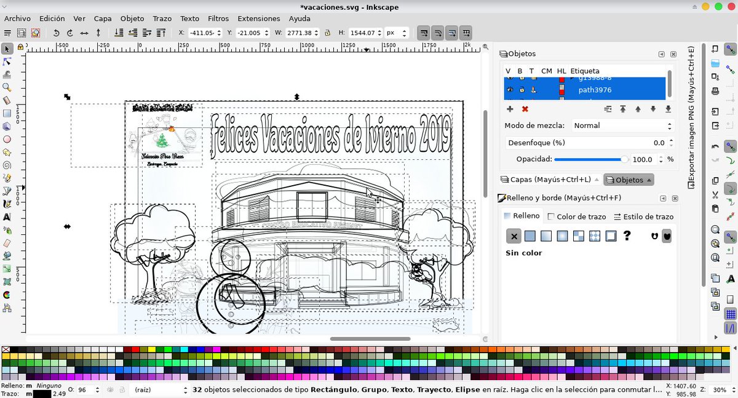Image resolution: width=738 pixels, height=398 pixels.
Task: Switch to Color de trazo tab
Action: [577, 217]
